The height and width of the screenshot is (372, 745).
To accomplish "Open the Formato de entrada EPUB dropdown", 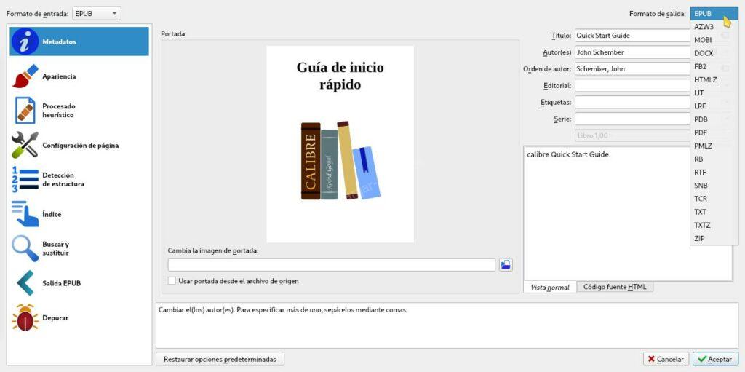I will tap(97, 13).
